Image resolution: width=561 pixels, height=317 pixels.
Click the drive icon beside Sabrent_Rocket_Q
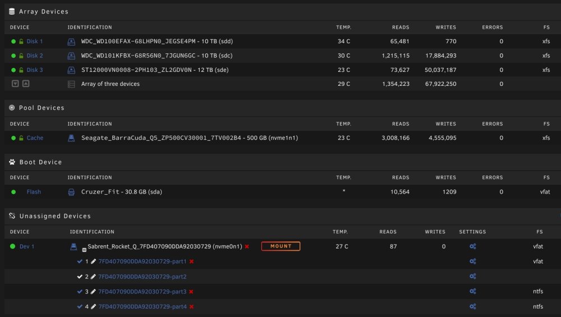coord(73,246)
